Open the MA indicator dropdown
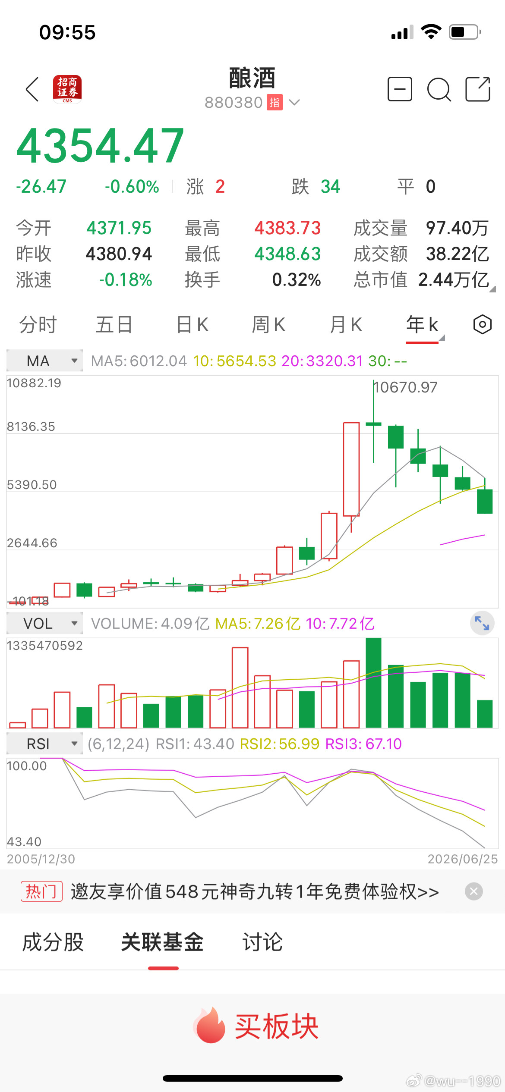The height and width of the screenshot is (1092, 505). point(45,361)
